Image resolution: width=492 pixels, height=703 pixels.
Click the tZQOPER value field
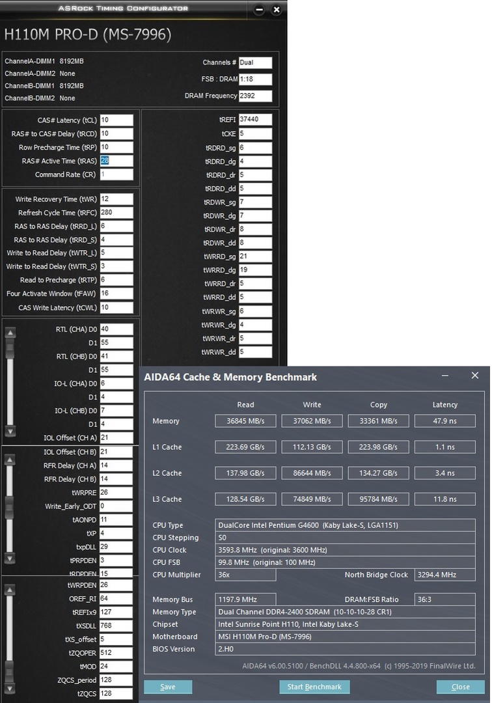pyautogui.click(x=116, y=653)
